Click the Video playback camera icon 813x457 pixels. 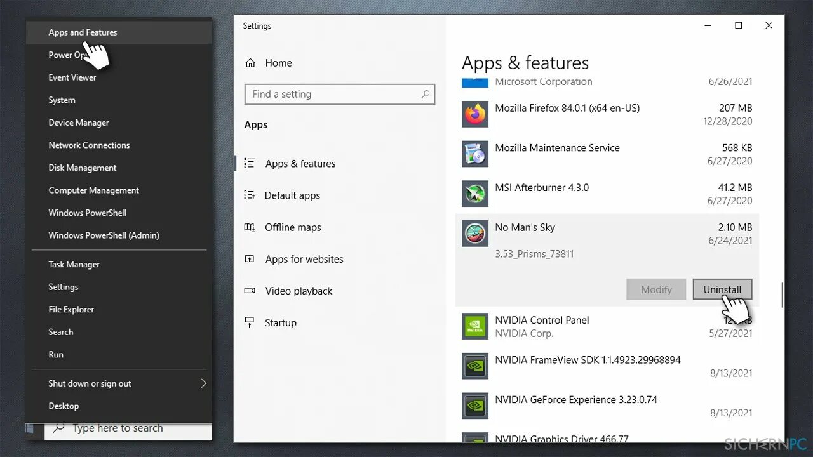tap(250, 290)
